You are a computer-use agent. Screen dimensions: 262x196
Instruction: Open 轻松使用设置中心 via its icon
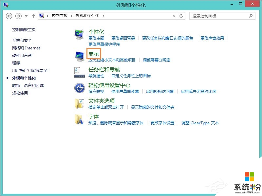tap(79, 87)
